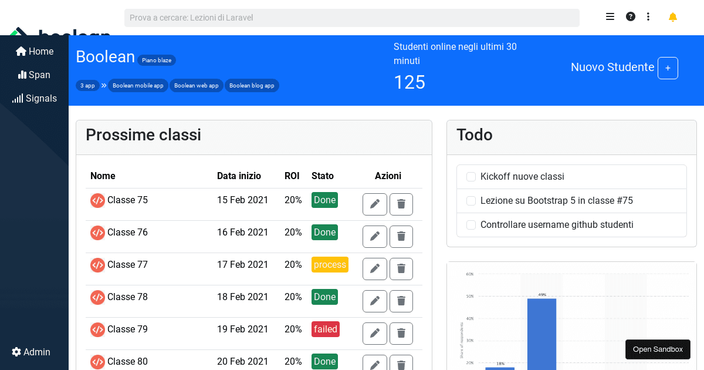The height and width of the screenshot is (370, 704).
Task: Switch to the Boolean blog app
Action: [252, 85]
